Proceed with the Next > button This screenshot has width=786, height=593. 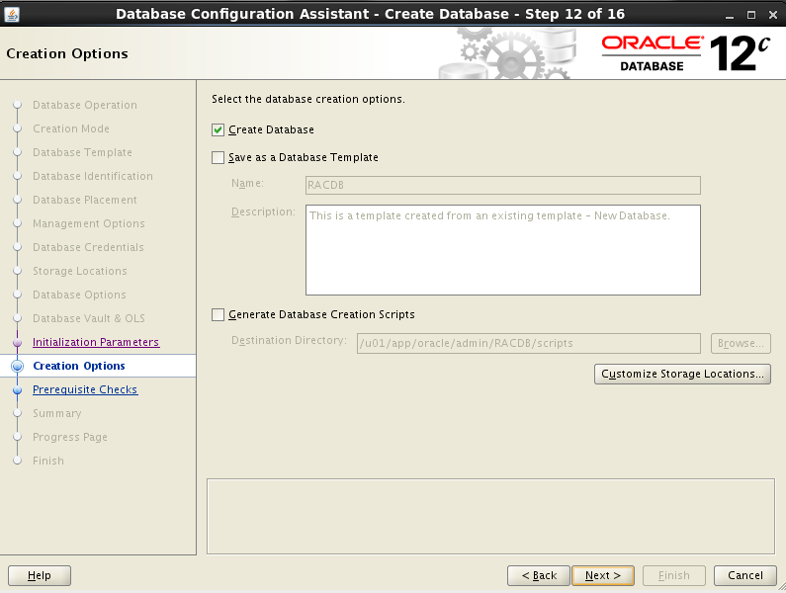(602, 575)
